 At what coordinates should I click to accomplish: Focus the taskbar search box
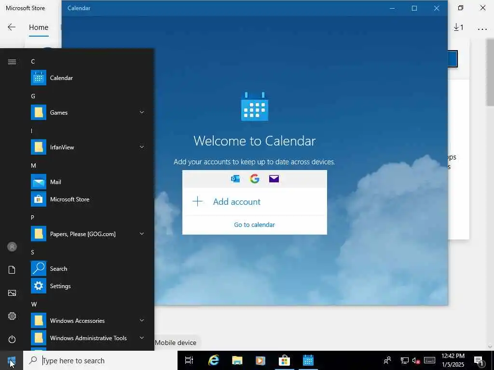pos(100,360)
